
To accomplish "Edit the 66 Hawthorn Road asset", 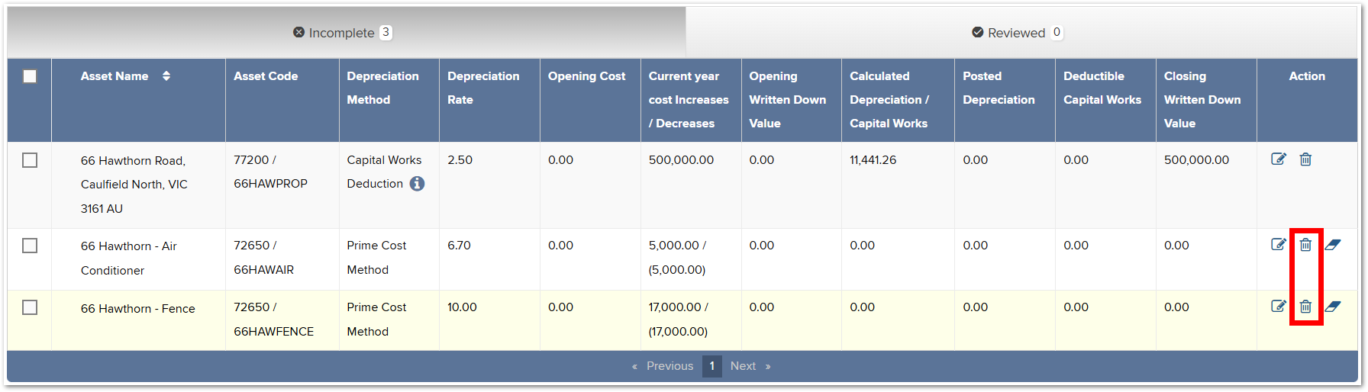I will (1279, 159).
